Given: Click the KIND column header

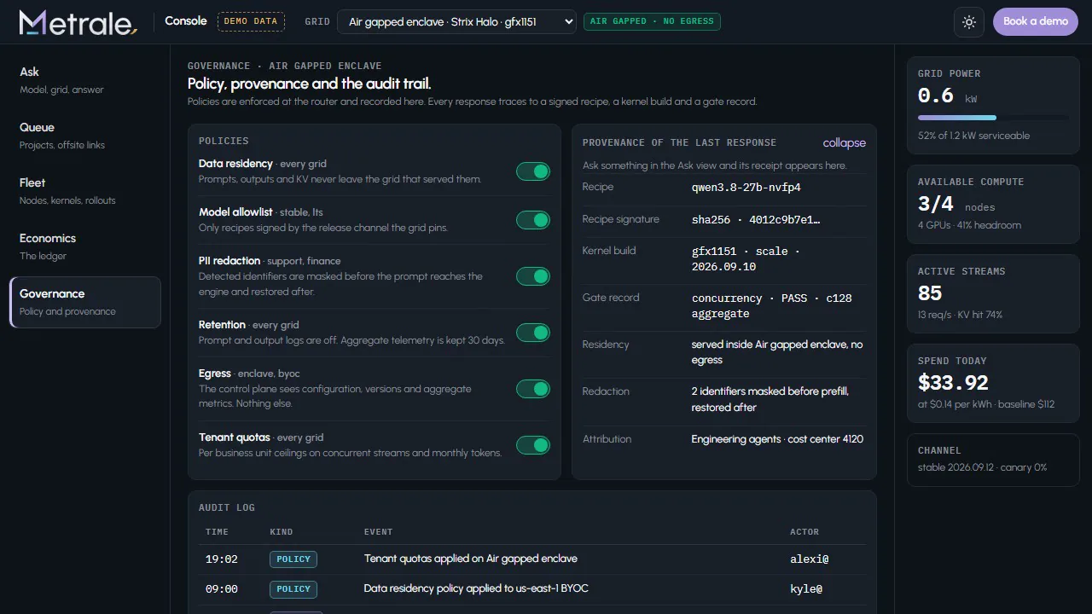Looking at the screenshot, I should [282, 532].
